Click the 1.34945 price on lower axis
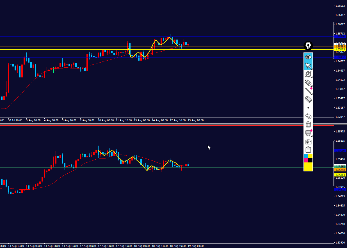347x248 pixels. coord(340,187)
